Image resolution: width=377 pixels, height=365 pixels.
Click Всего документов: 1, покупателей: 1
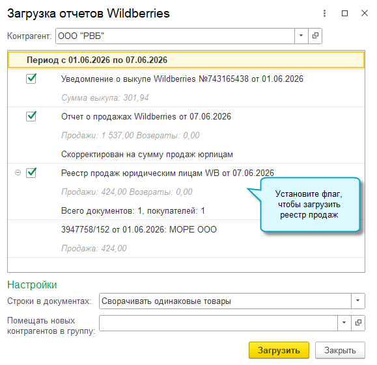pos(133,211)
